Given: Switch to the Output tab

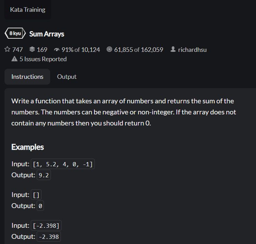Looking at the screenshot, I should (x=67, y=77).
